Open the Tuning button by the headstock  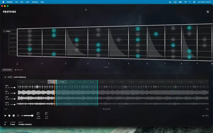click(7, 31)
